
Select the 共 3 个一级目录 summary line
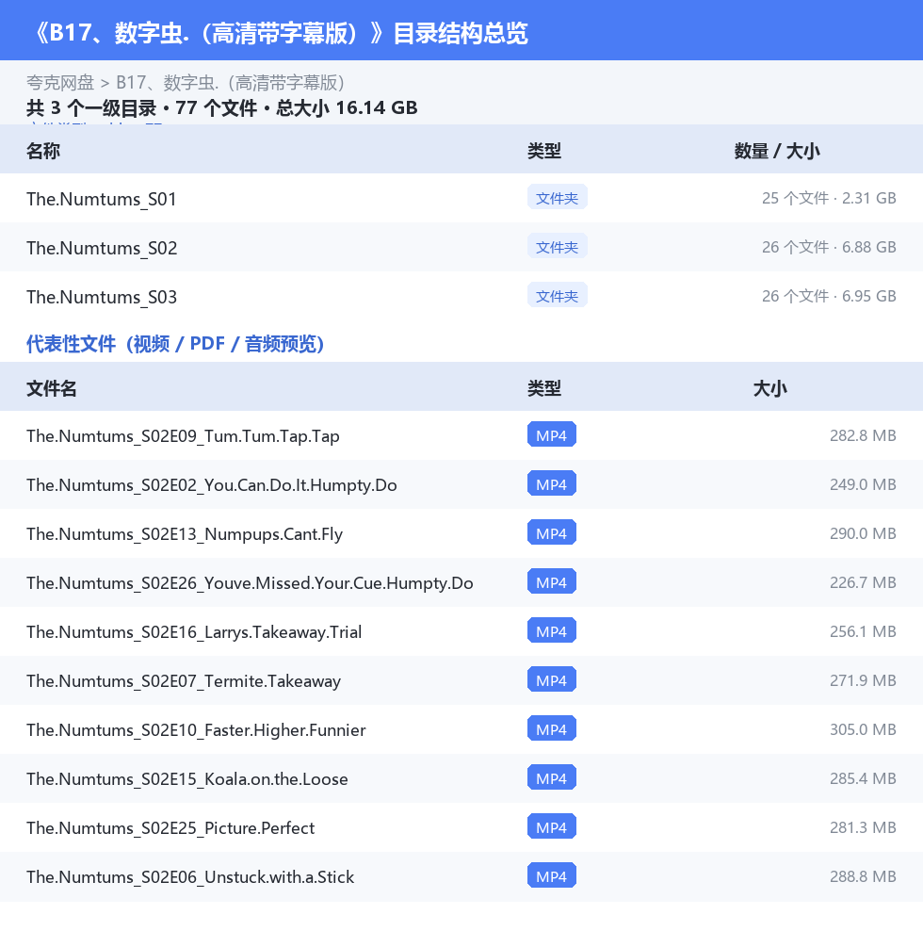coord(222,108)
